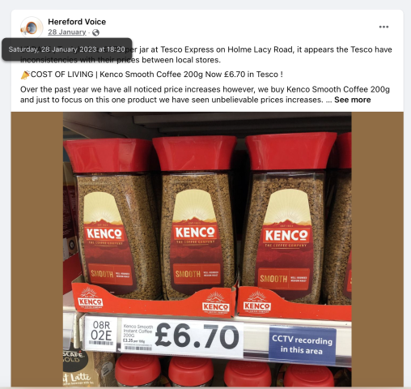The image size is (411, 389).
Task: Open the Kenco coffee shelf photo
Action: (207, 249)
